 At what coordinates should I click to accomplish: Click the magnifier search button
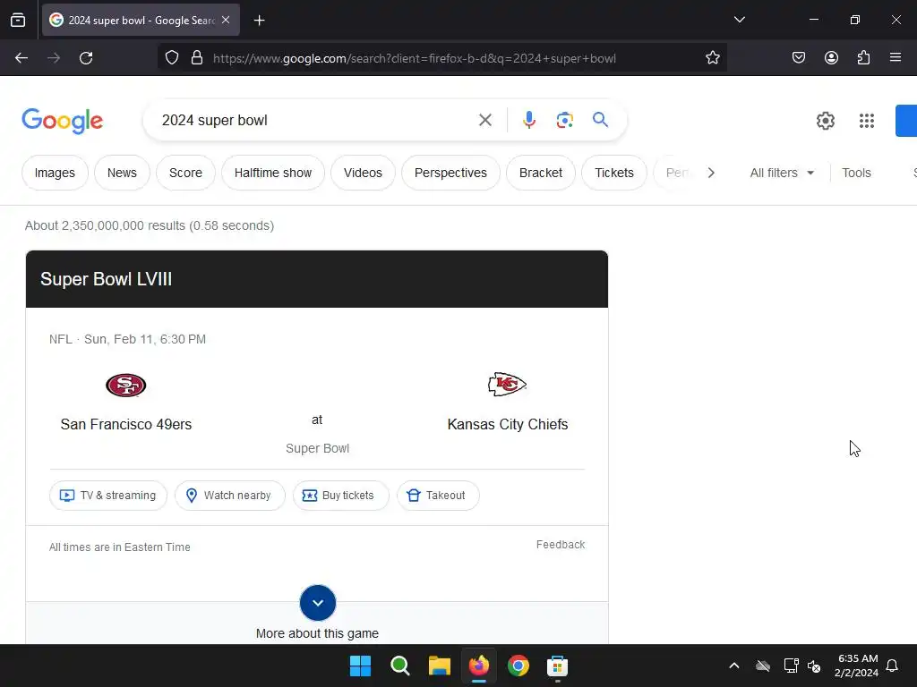600,121
